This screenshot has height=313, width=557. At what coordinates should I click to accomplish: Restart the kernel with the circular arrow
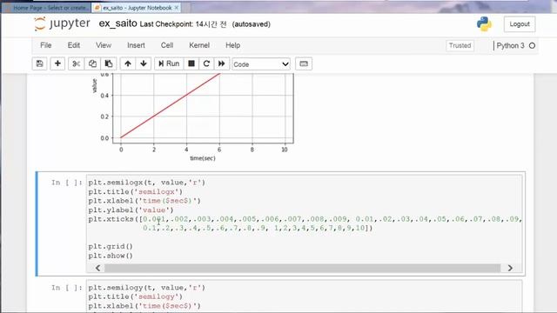click(x=206, y=63)
